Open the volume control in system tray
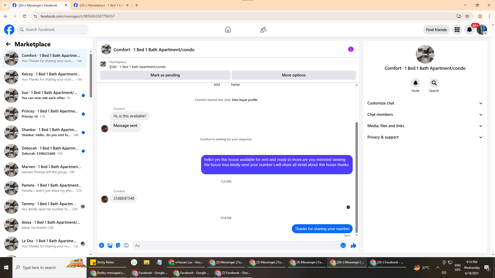This screenshot has width=495, height=278. pyautogui.click(x=444, y=273)
